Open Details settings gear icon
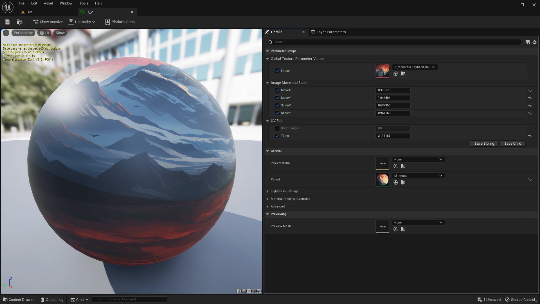Image resolution: width=540 pixels, height=304 pixels. point(534,42)
